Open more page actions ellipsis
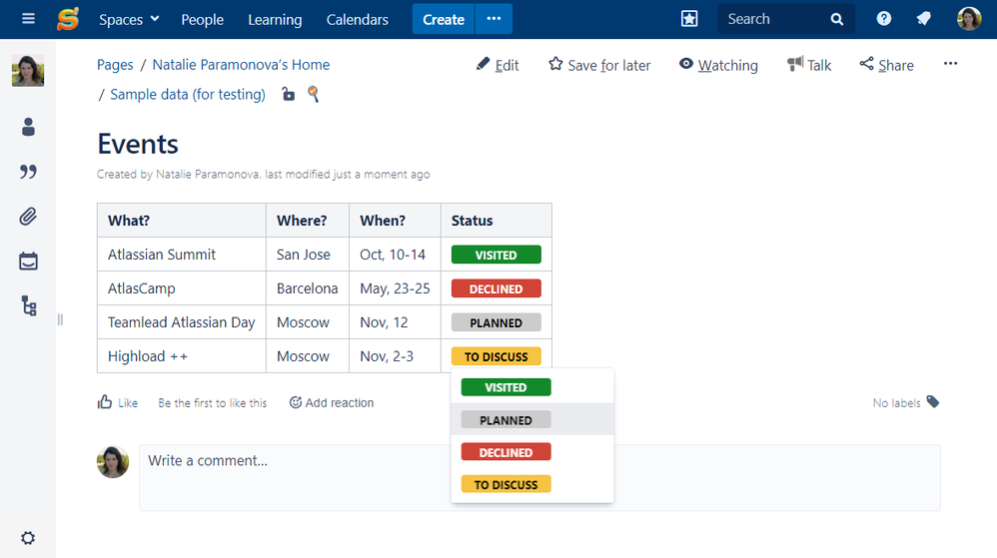 951,64
